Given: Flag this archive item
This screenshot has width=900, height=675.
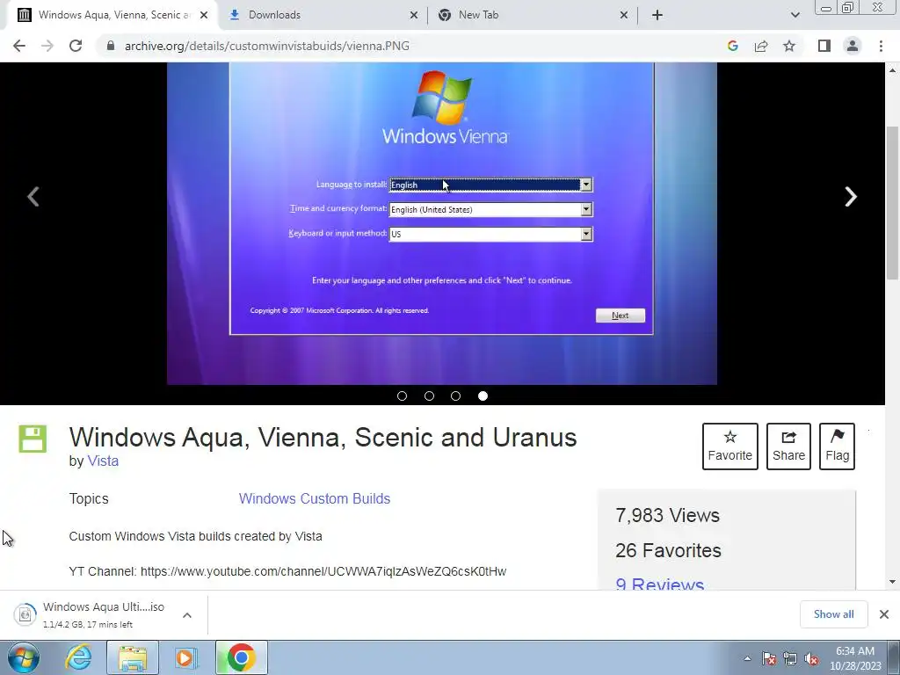Looking at the screenshot, I should click(x=837, y=446).
